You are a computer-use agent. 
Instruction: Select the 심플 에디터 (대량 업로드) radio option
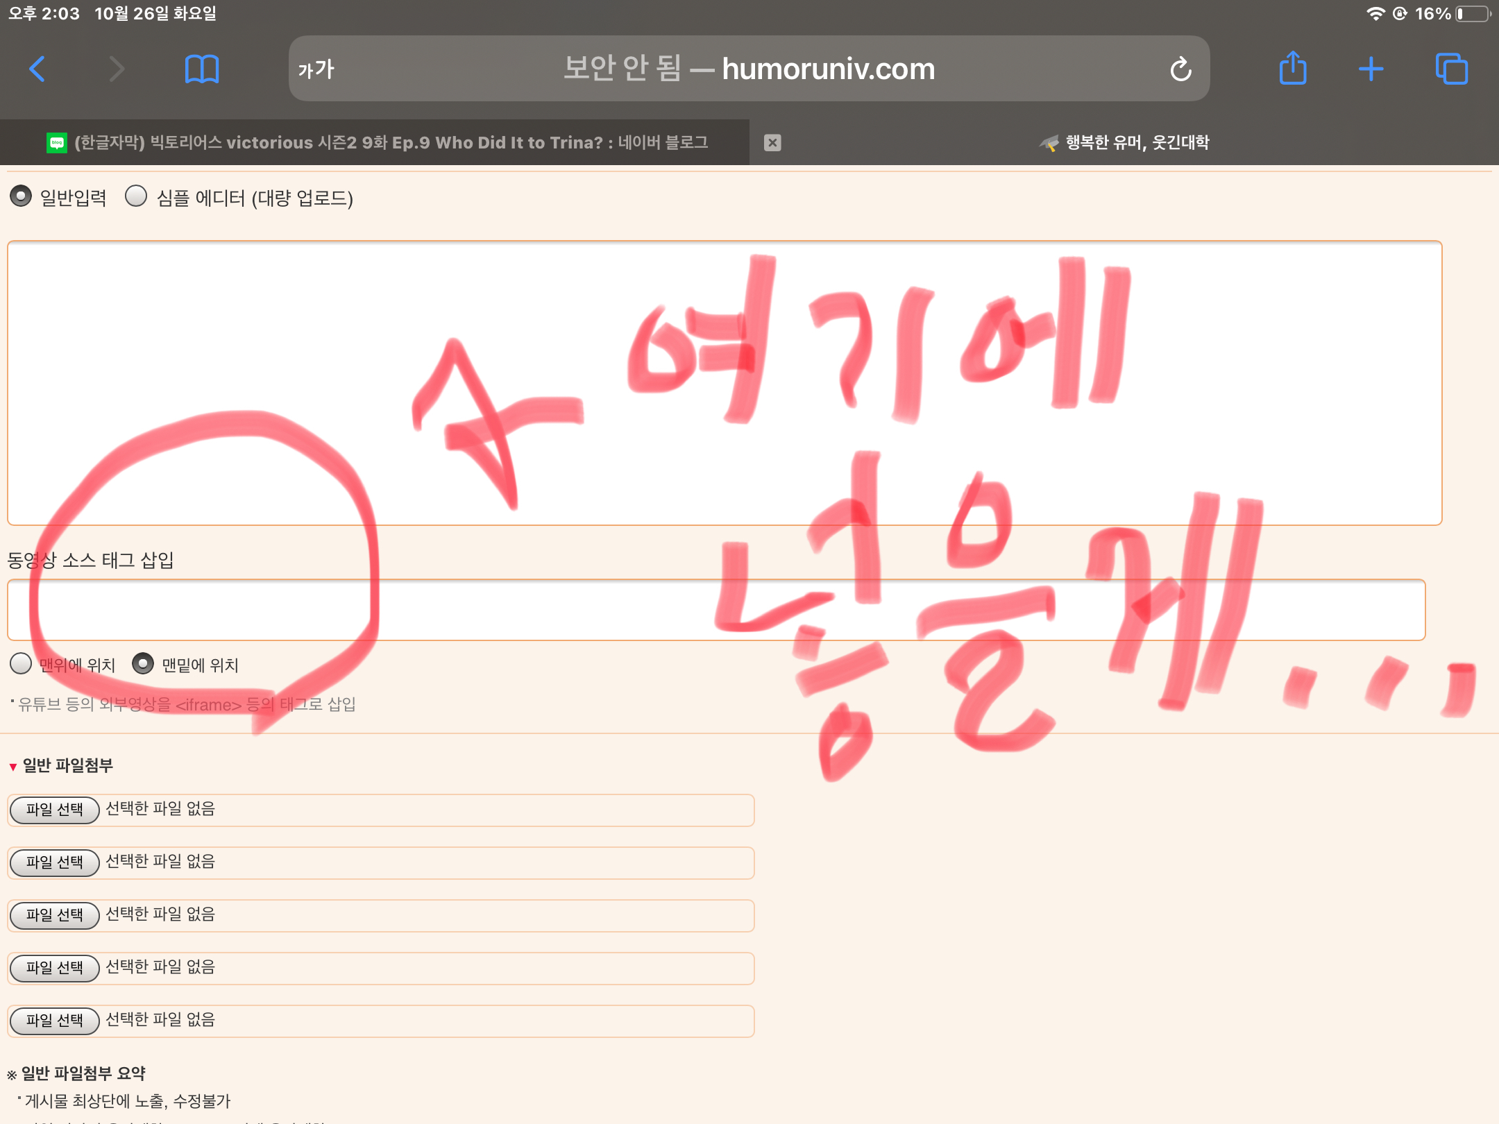pos(136,196)
